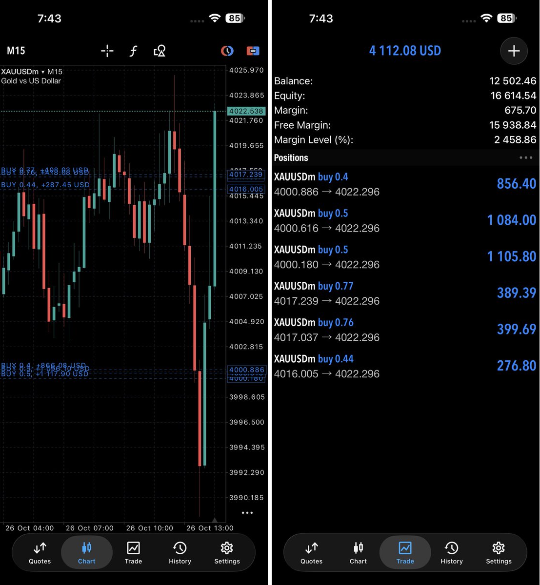This screenshot has height=585, width=540.
Task: Tap the profit value 399.69
Action: pos(517,330)
